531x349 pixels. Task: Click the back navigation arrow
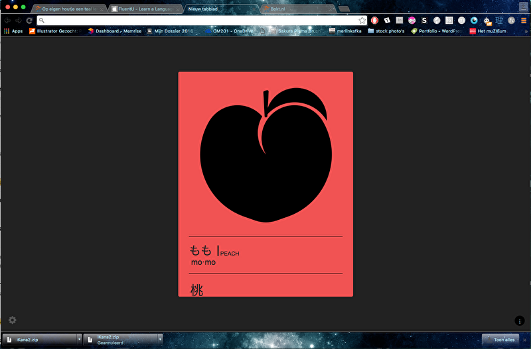(x=7, y=21)
